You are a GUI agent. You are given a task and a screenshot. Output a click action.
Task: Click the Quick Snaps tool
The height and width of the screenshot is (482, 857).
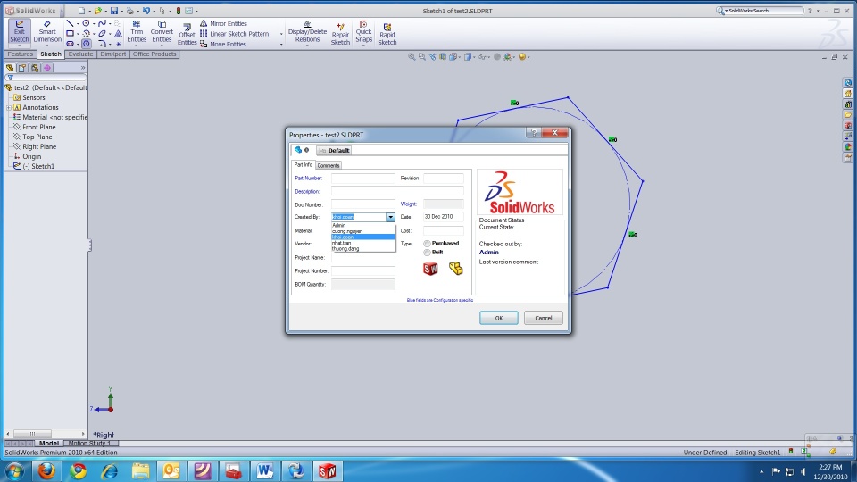click(x=363, y=32)
